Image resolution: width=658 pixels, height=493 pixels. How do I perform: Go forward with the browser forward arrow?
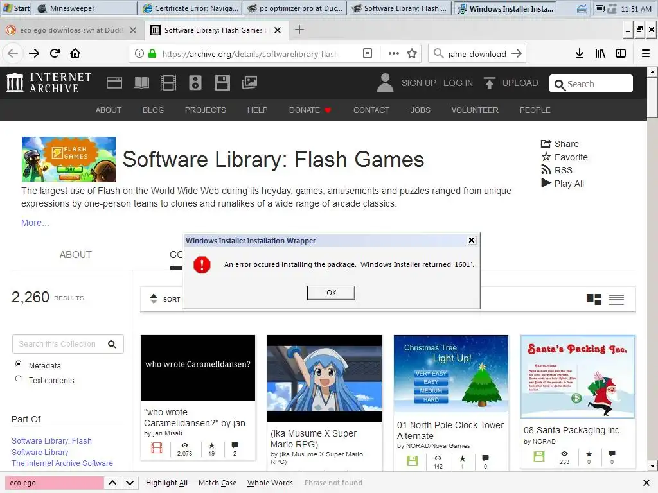(x=34, y=53)
